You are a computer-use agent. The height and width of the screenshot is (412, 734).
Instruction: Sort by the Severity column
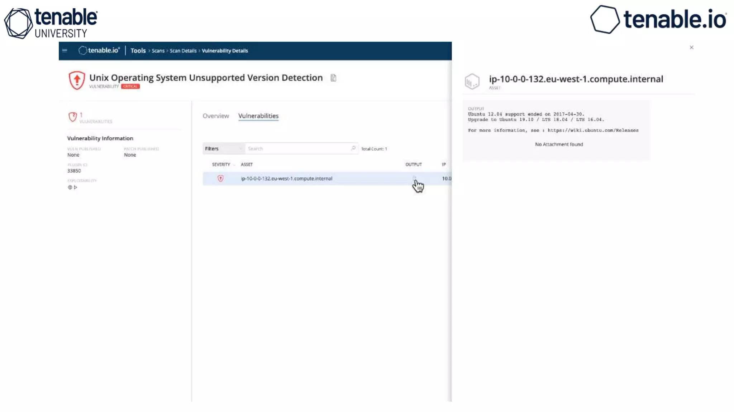tap(221, 165)
